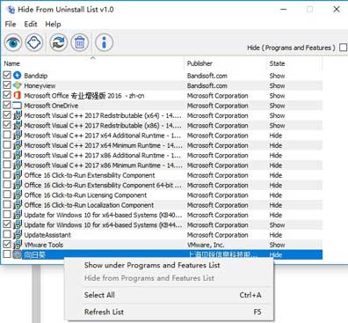Minimize the Hide From Uninstall List window
The image size is (348, 323).
283,10
